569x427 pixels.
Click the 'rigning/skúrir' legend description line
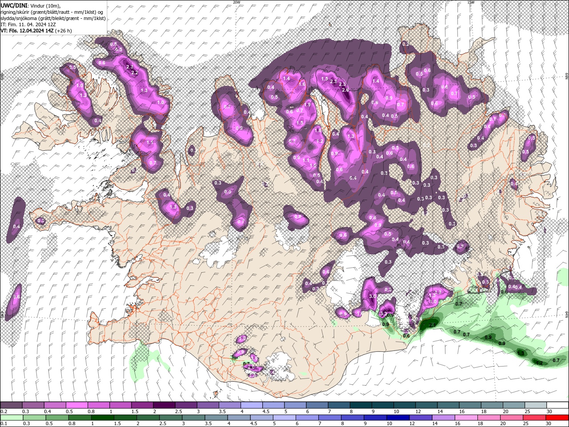(x=52, y=12)
